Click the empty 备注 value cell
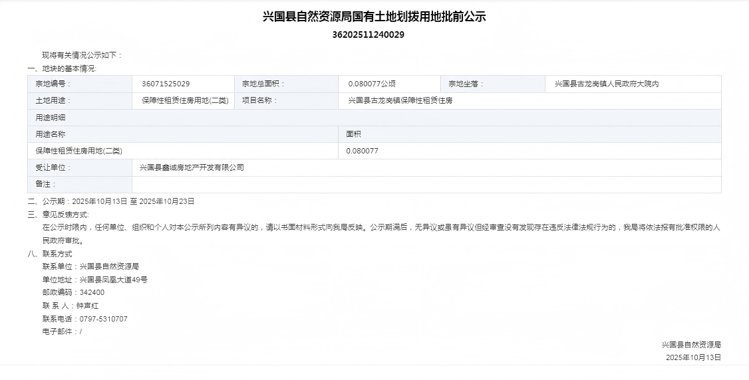This screenshot has width=749, height=380. 426,184
